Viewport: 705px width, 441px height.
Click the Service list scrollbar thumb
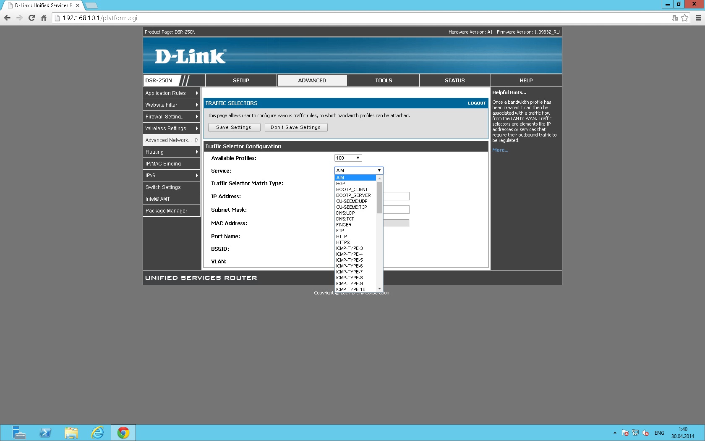380,197
